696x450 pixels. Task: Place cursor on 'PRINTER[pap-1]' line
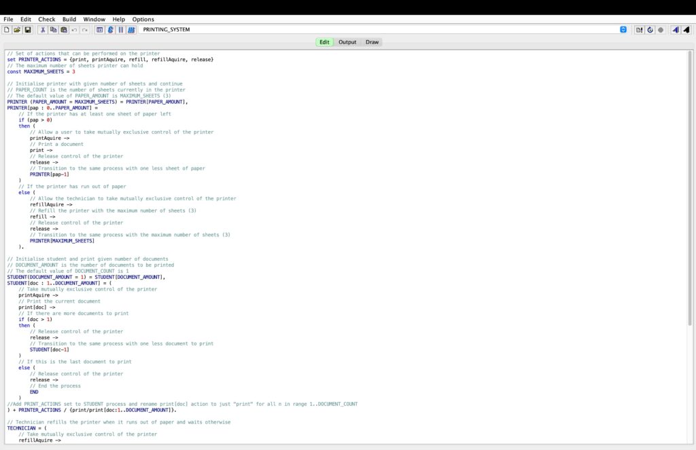point(49,174)
